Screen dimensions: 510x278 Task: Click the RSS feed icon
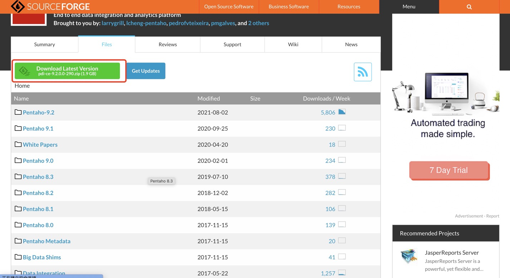[363, 72]
